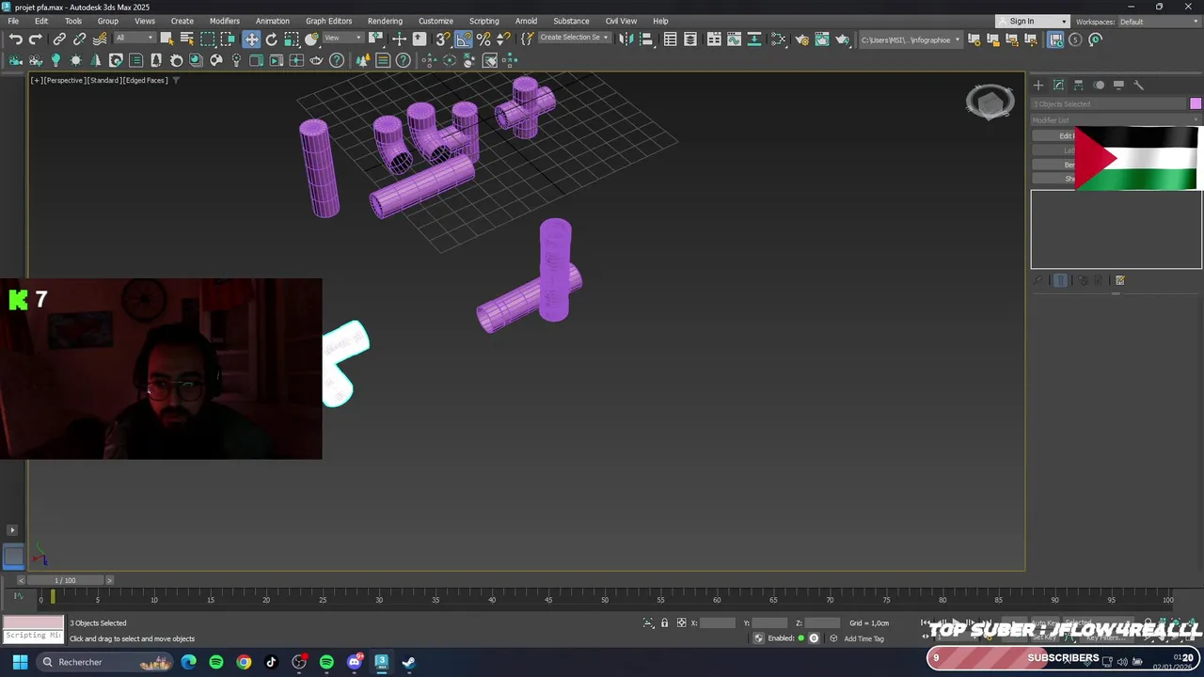
Task: Activate the Select and Rotate tool
Action: click(x=272, y=39)
